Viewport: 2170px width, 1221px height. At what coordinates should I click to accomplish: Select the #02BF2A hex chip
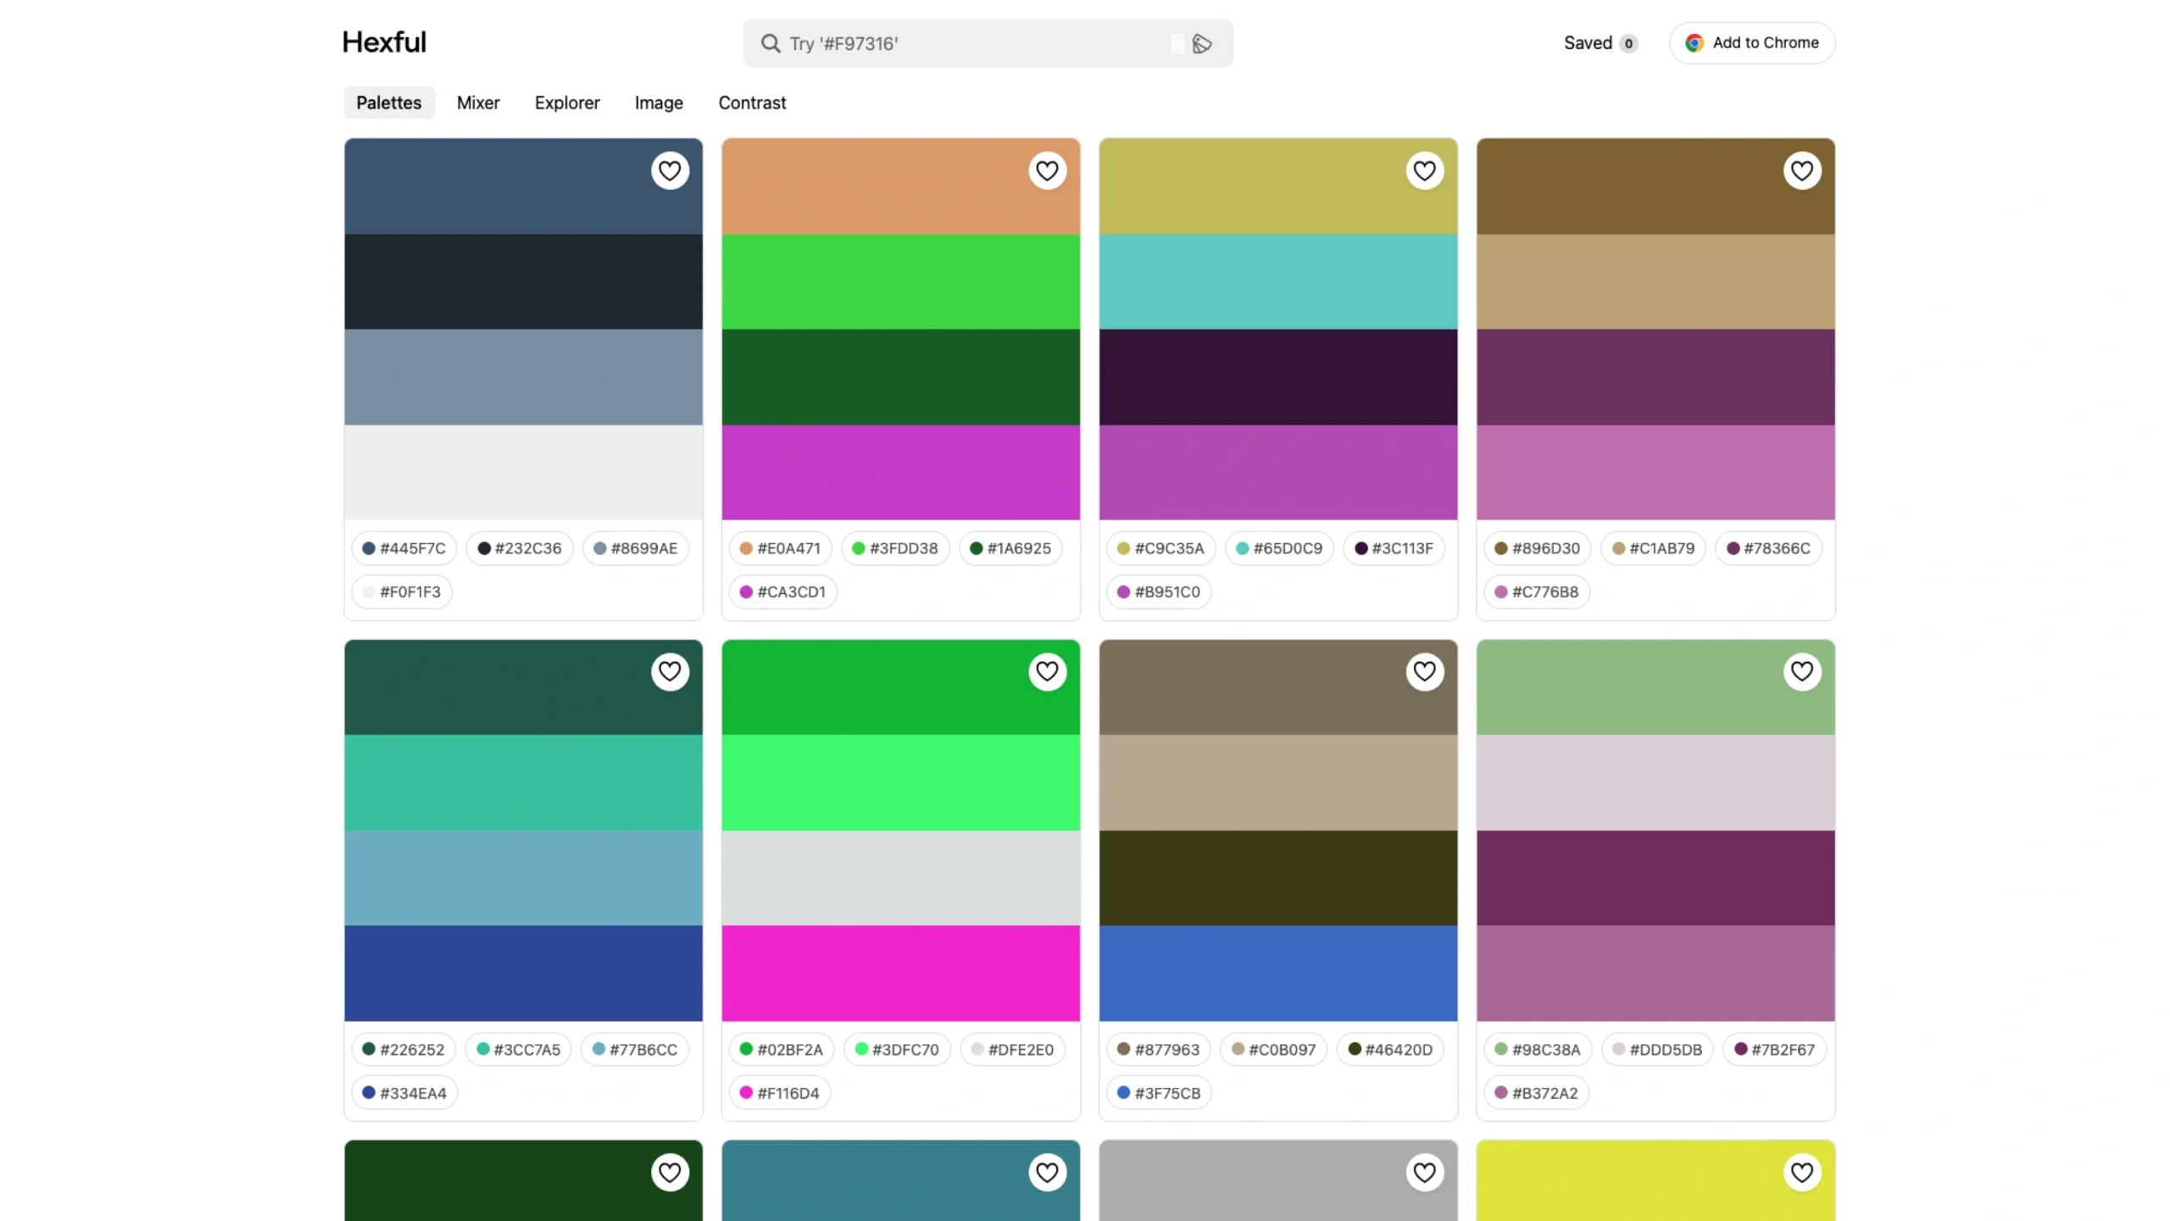pyautogui.click(x=782, y=1050)
